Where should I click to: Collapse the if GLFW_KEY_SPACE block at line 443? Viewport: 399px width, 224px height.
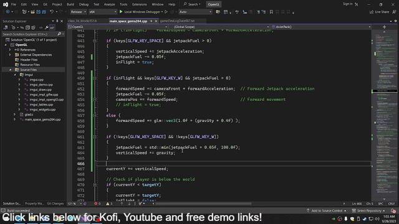click(x=95, y=40)
